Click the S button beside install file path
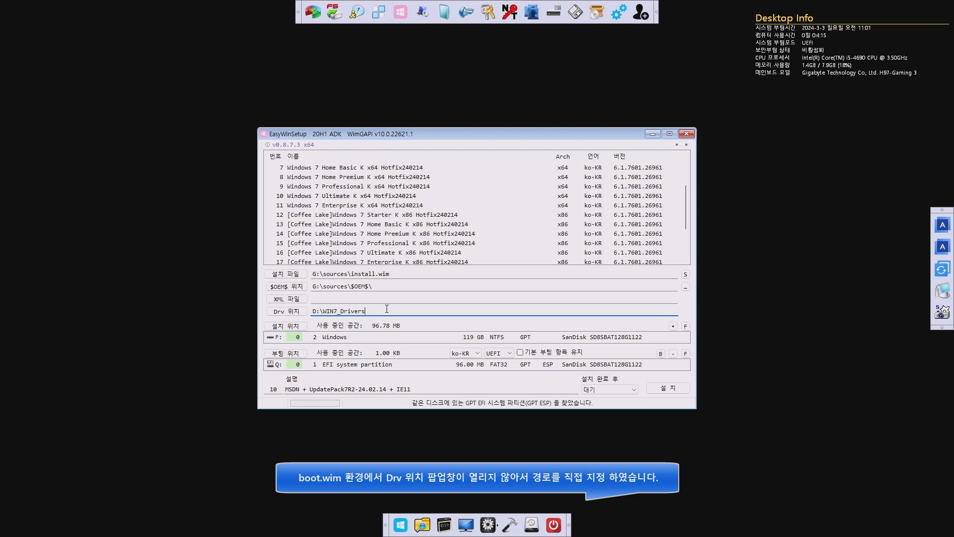 [x=685, y=274]
